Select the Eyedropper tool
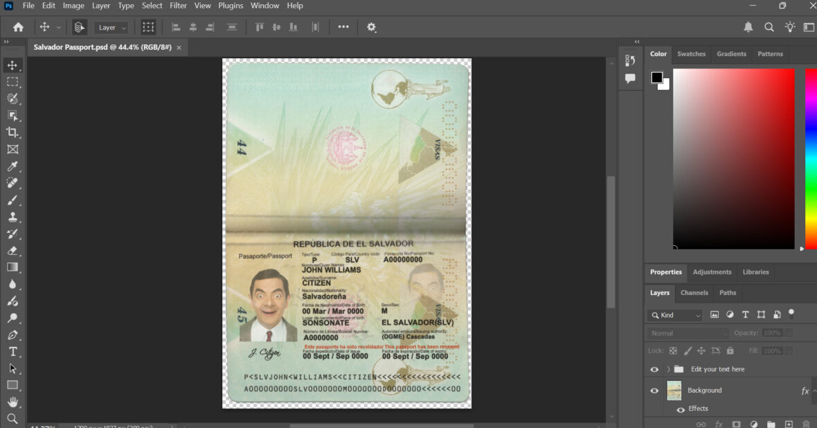The width and height of the screenshot is (817, 428). click(x=12, y=166)
